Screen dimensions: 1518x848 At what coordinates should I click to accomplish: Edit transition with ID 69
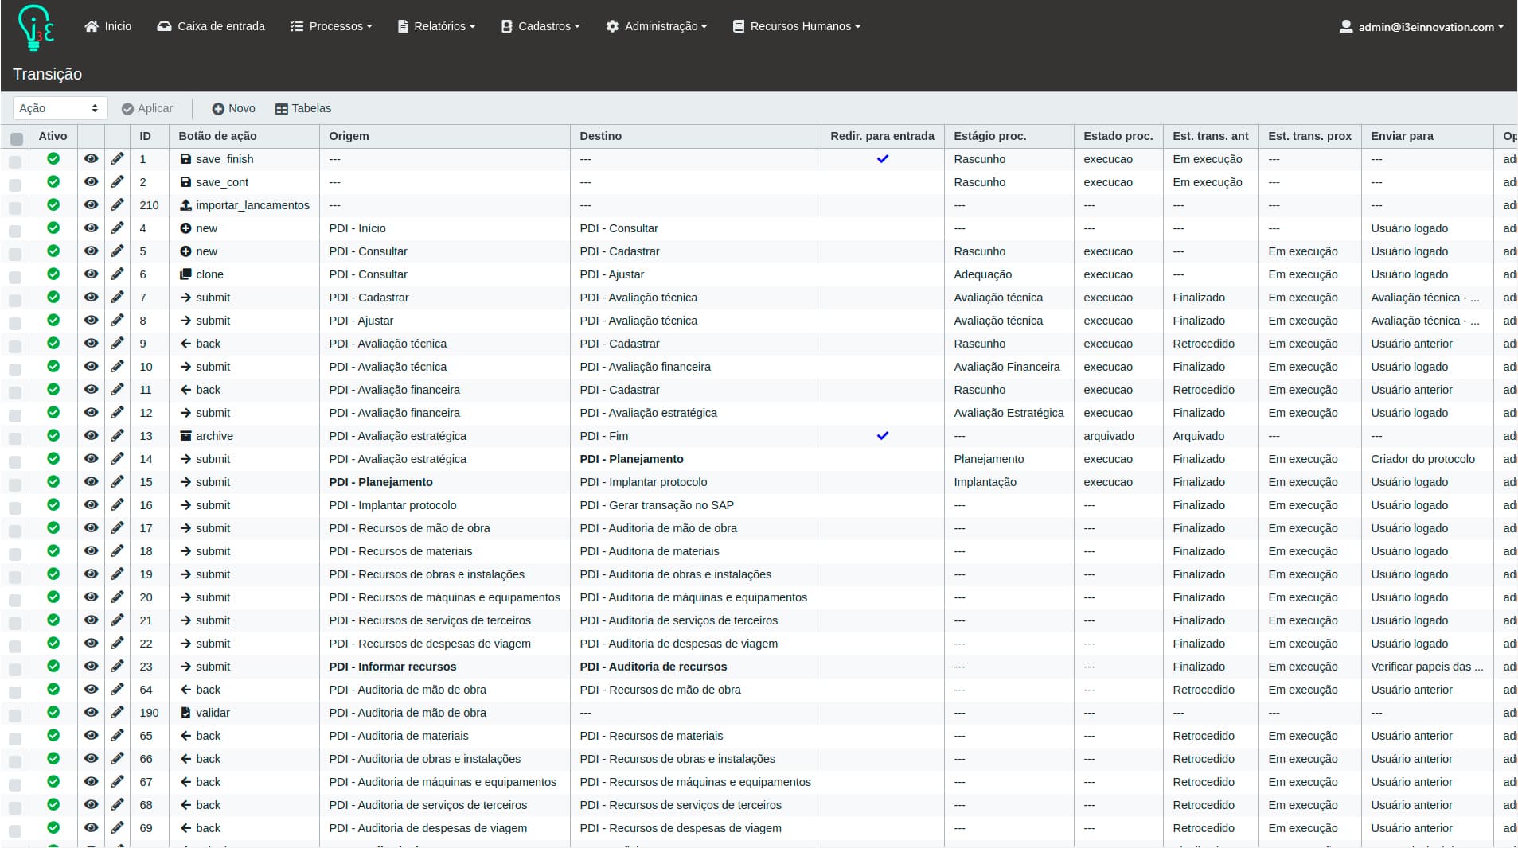click(118, 828)
